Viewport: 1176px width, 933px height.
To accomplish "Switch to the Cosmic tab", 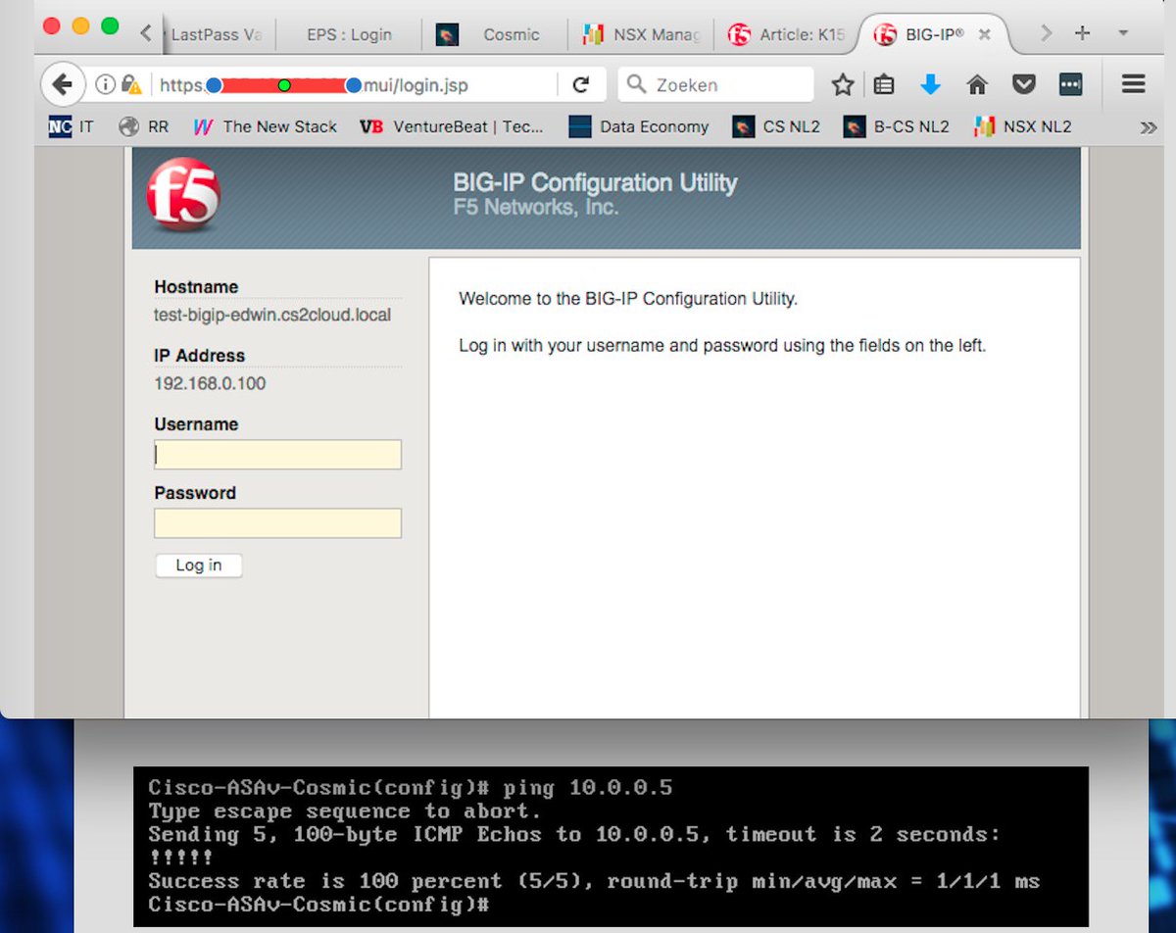I will [x=495, y=34].
